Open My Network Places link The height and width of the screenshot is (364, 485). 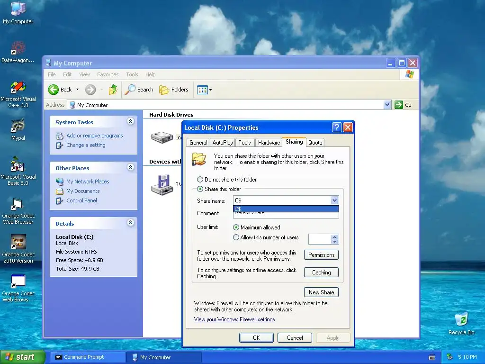tap(88, 182)
